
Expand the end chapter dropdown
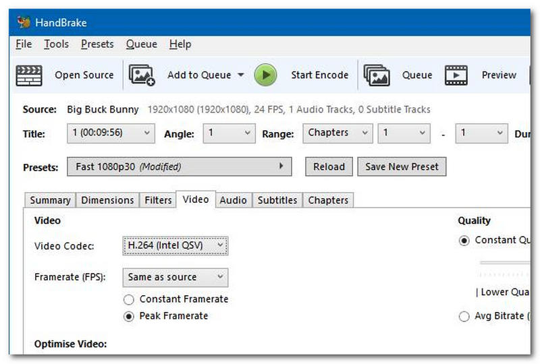pos(481,133)
